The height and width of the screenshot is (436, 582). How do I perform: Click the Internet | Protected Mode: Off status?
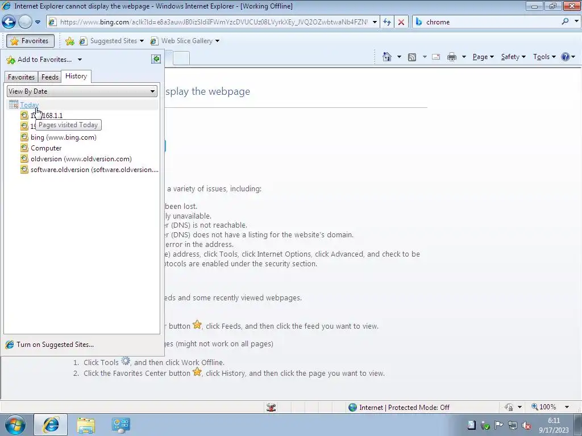pyautogui.click(x=399, y=408)
